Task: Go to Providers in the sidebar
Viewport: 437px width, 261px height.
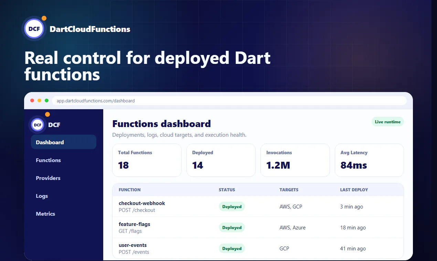Action: point(64,178)
